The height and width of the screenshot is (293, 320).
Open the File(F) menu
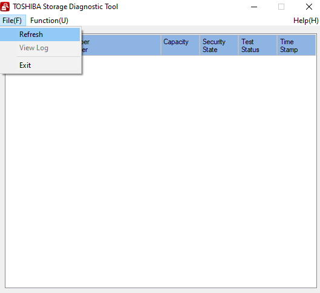pyautogui.click(x=13, y=21)
